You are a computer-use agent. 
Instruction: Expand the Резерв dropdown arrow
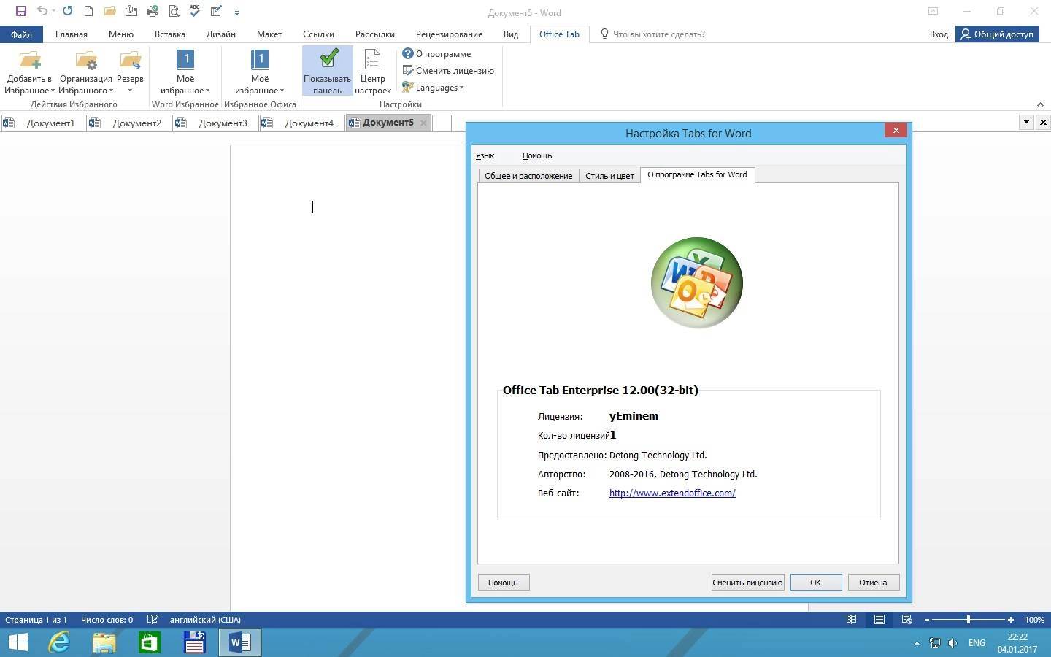point(130,91)
